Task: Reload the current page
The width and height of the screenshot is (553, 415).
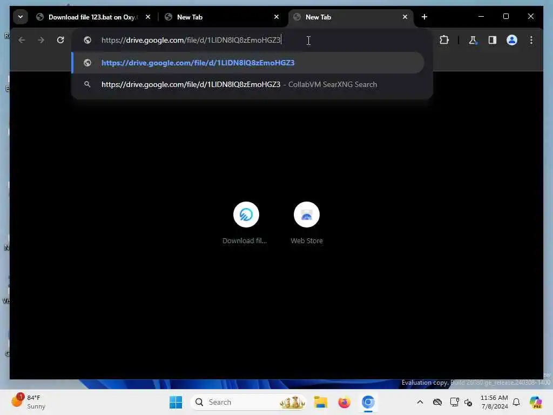Action: pos(60,40)
